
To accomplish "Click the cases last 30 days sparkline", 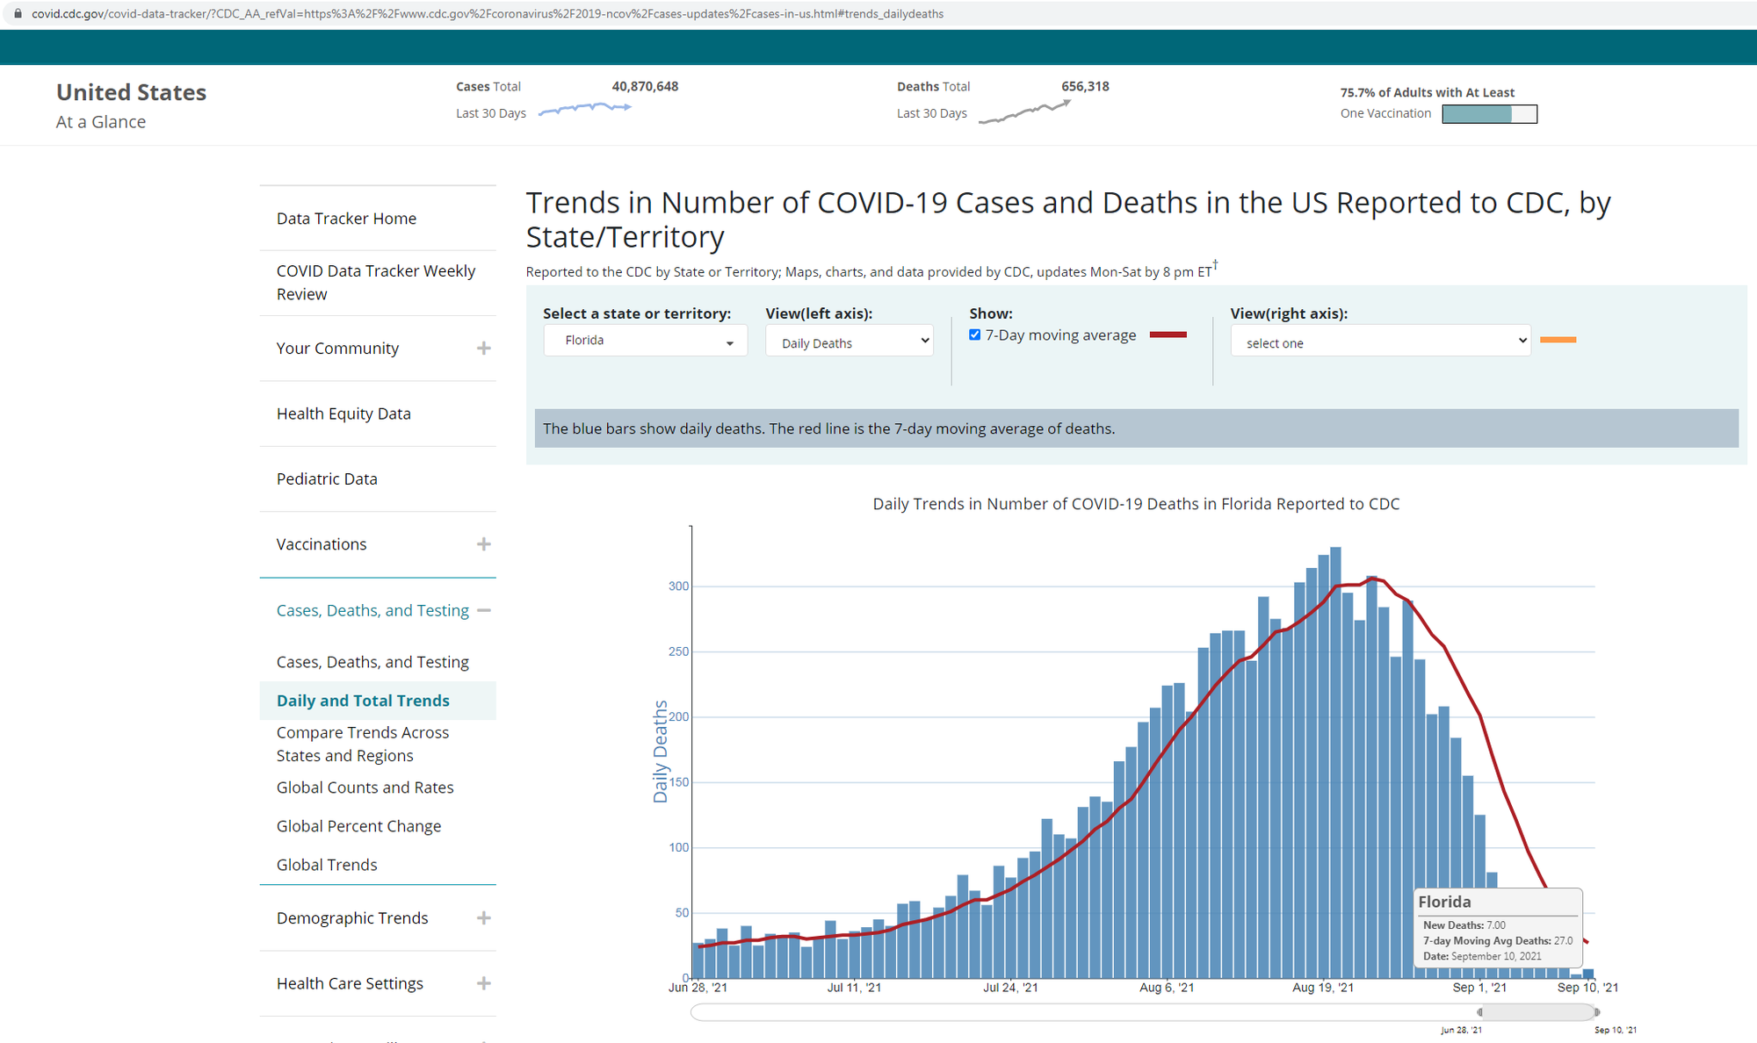I will pos(584,109).
